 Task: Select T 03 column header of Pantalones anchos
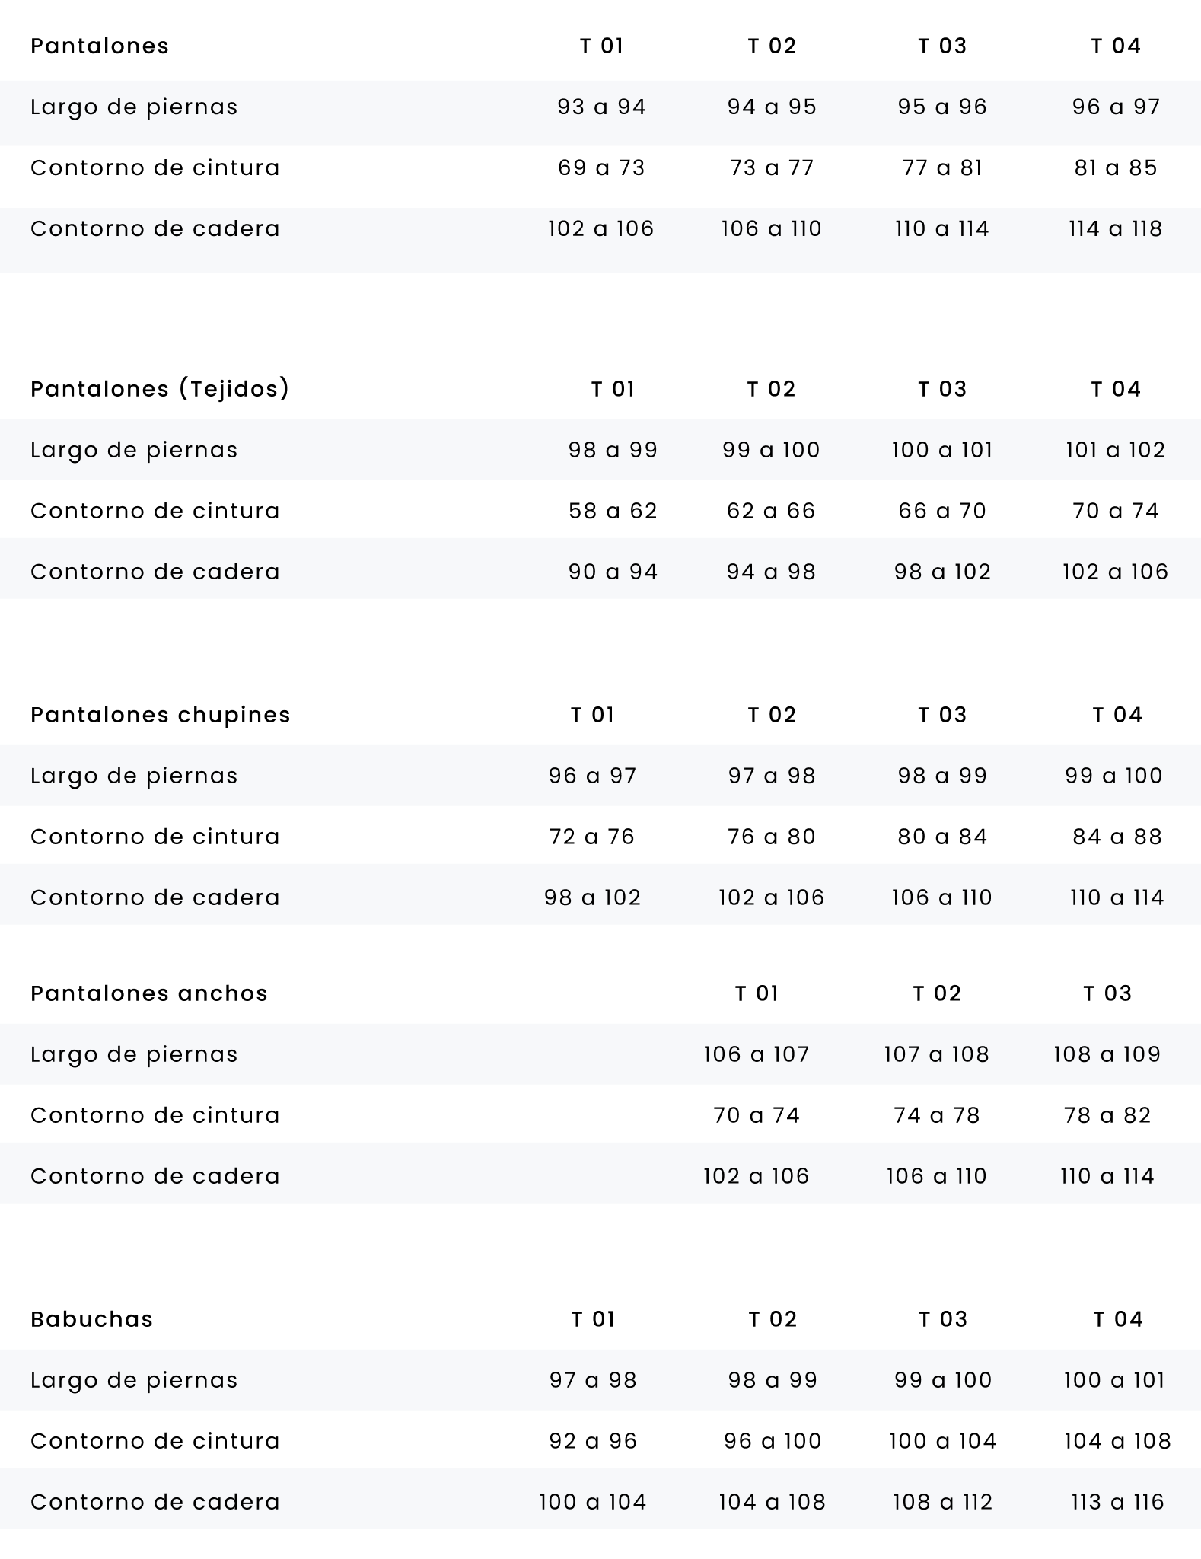click(1107, 993)
